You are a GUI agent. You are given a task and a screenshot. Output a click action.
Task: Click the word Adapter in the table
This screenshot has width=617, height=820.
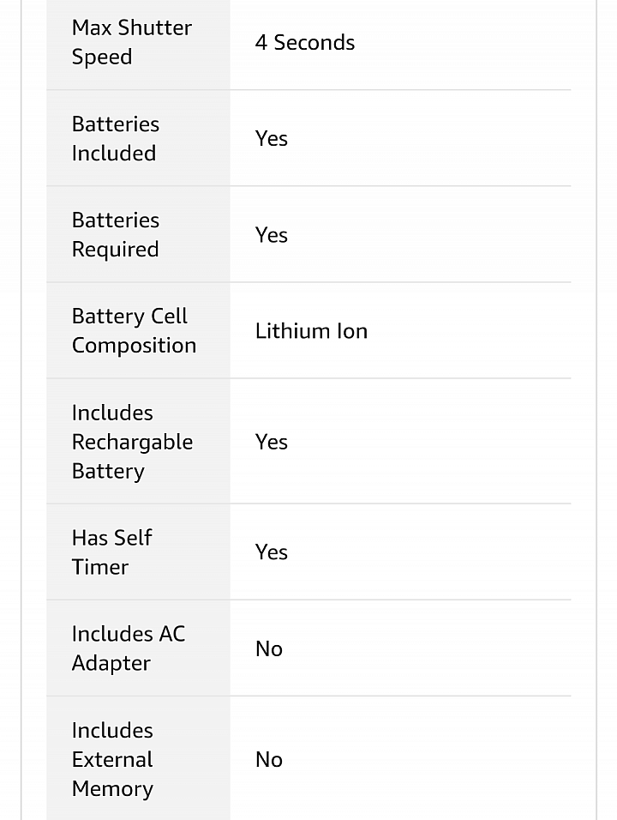111,663
